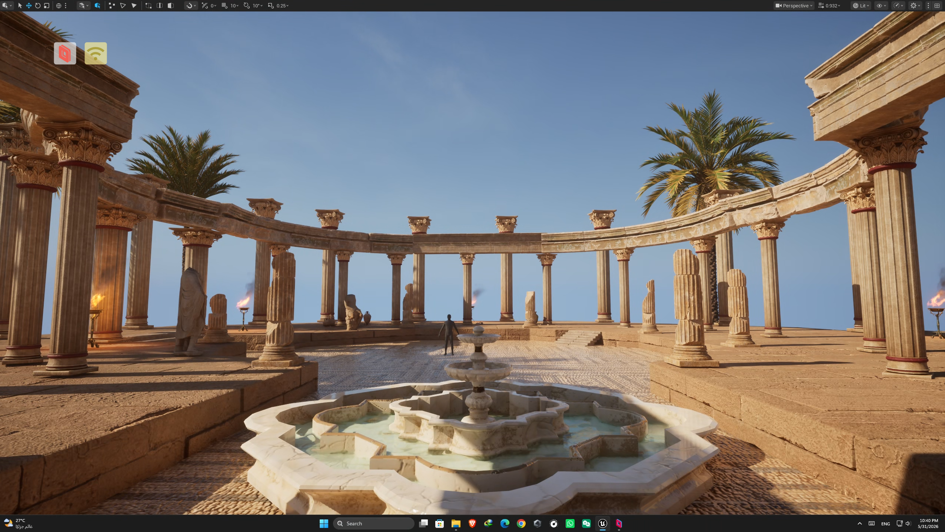Select the Scale tool
The image size is (945, 532).
47,6
